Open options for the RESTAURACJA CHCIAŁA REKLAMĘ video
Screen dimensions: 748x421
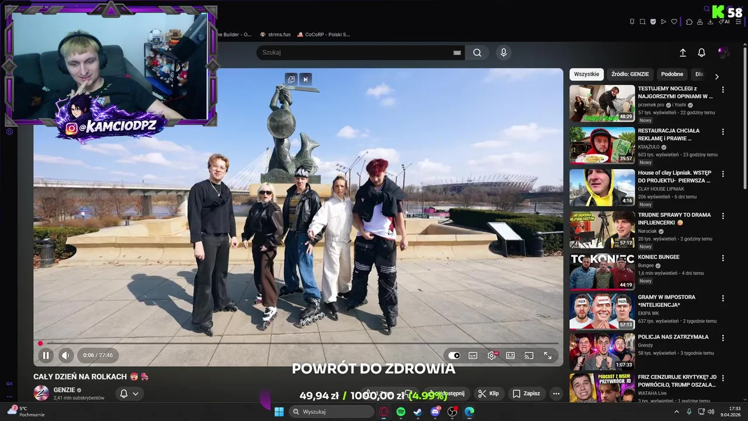(x=723, y=132)
